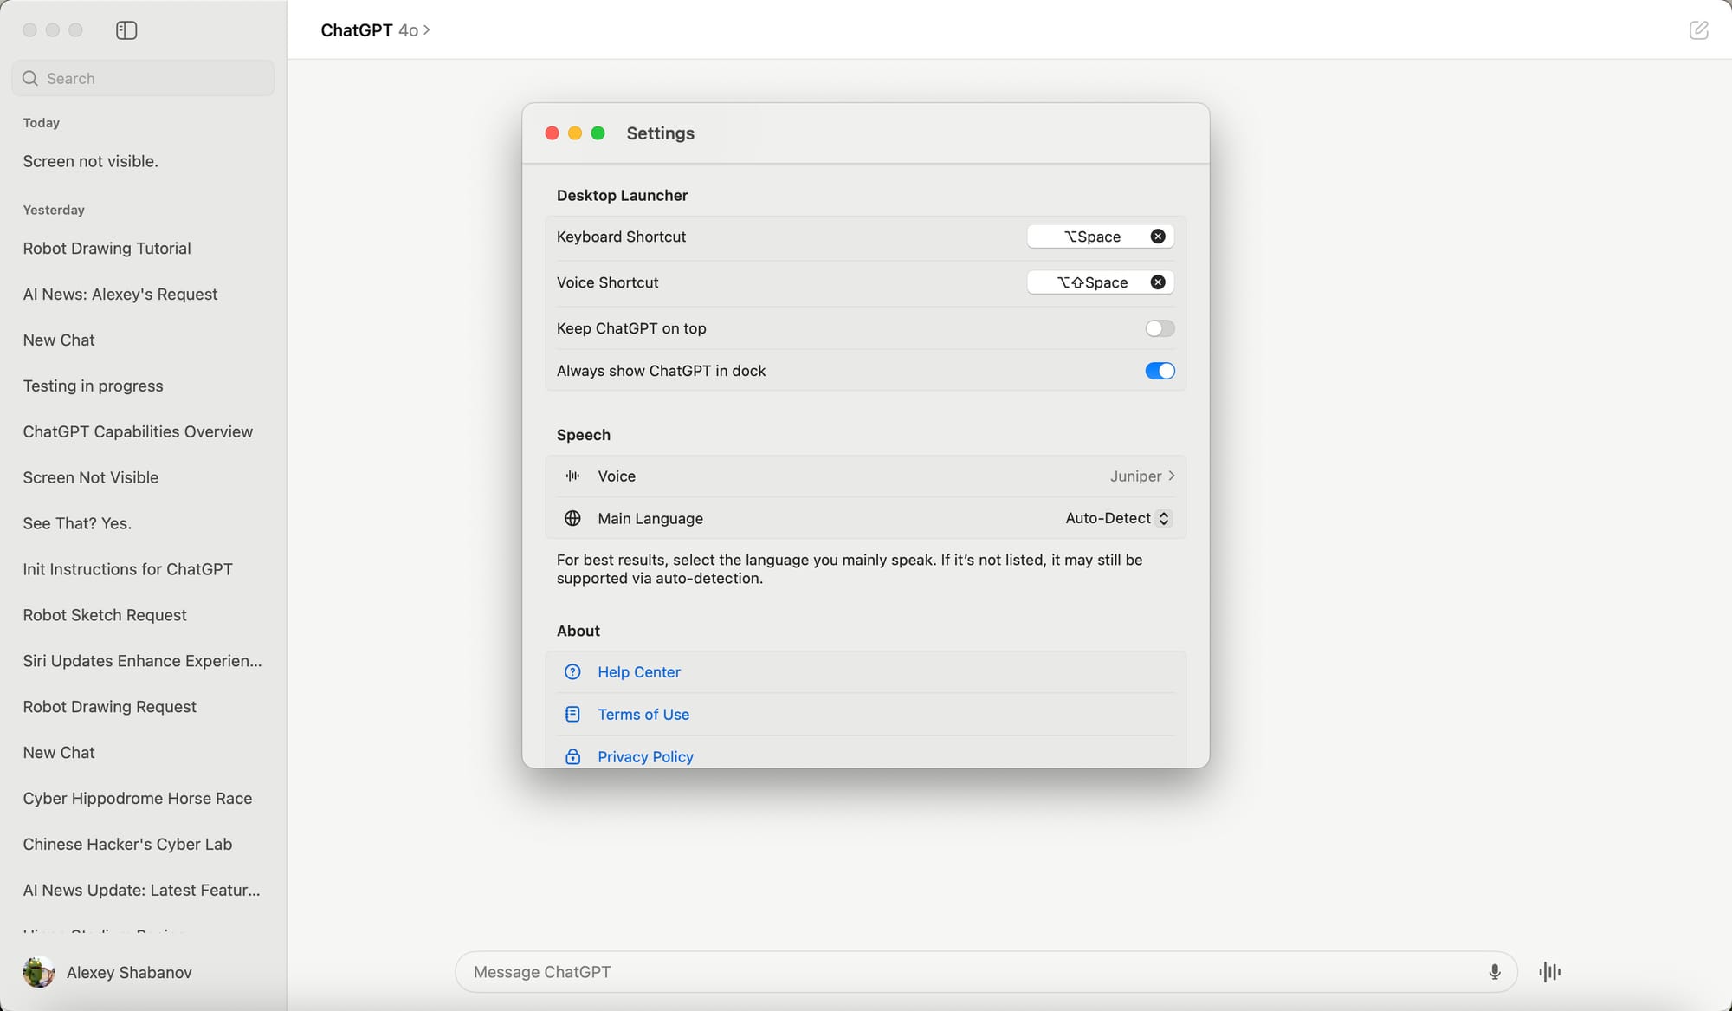
Task: View the Privacy Policy
Action: 645,755
